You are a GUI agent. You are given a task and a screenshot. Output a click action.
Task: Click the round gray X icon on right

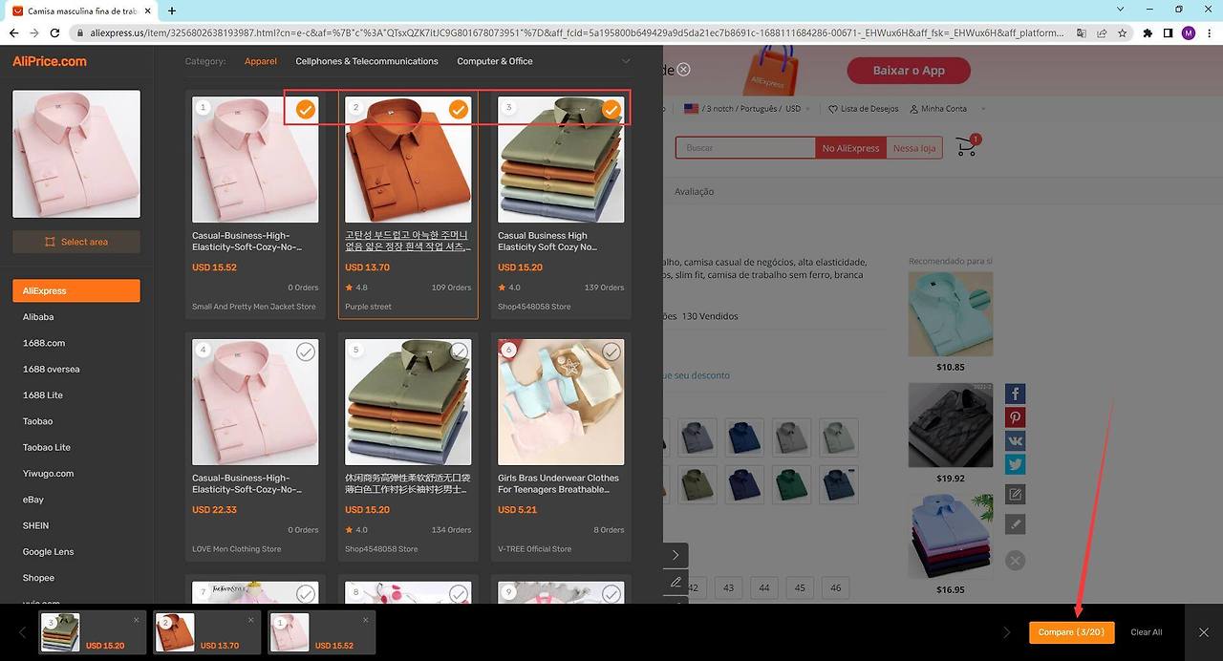(x=1015, y=561)
